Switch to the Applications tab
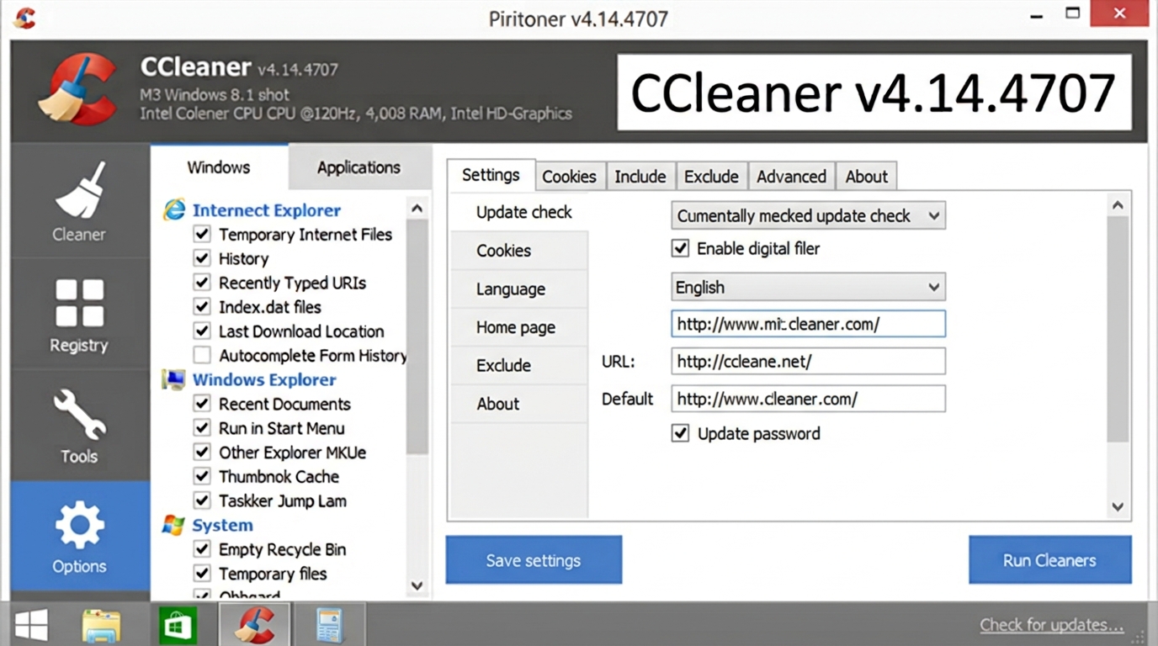 click(359, 167)
